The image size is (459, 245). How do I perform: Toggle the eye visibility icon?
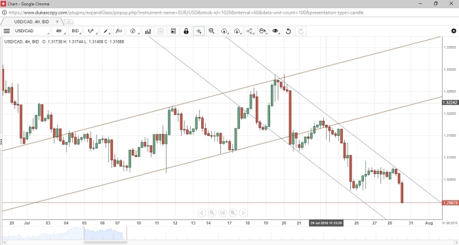pos(275,31)
